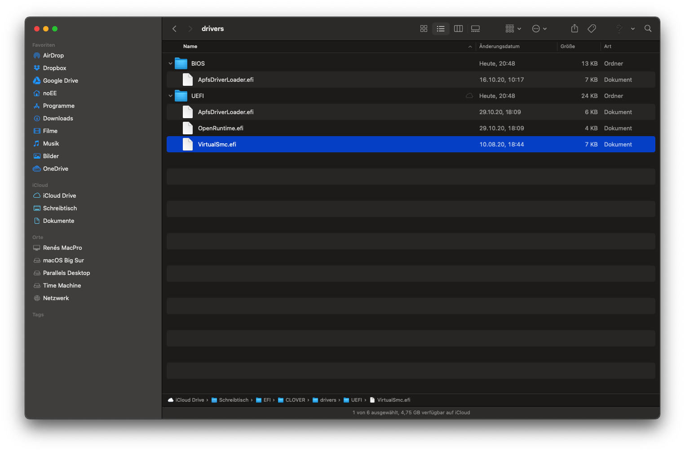Open Schreibtisch in the sidebar

(x=60, y=208)
